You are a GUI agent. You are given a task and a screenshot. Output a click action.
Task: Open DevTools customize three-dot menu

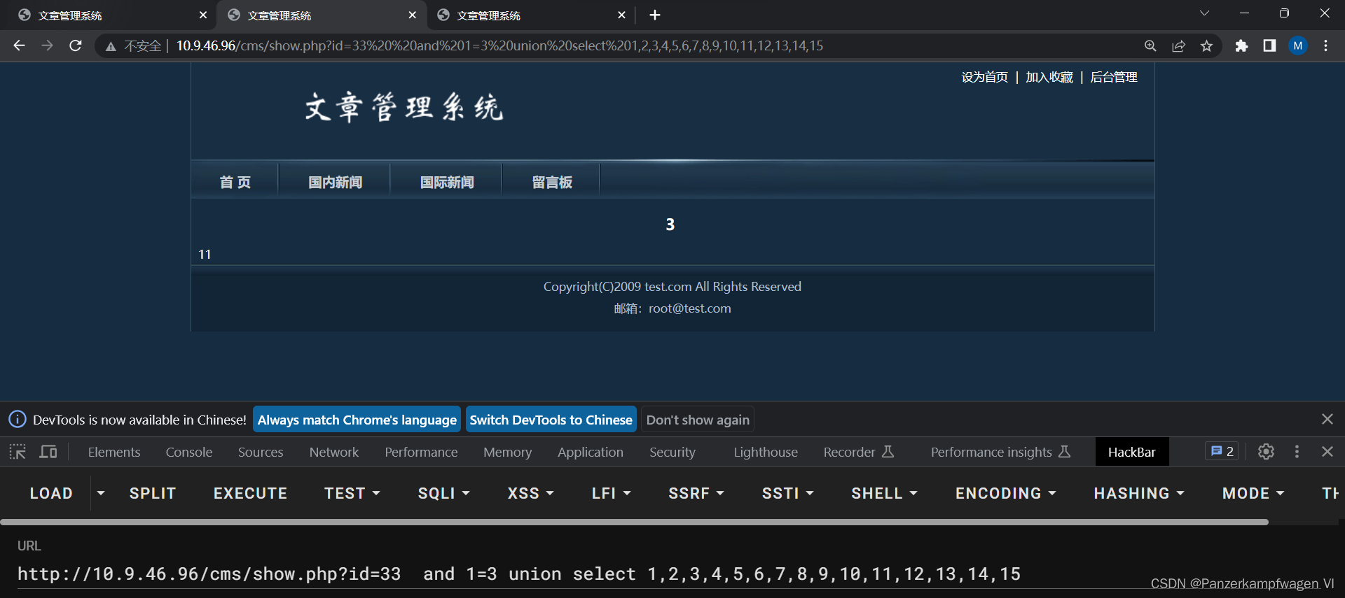click(1297, 452)
